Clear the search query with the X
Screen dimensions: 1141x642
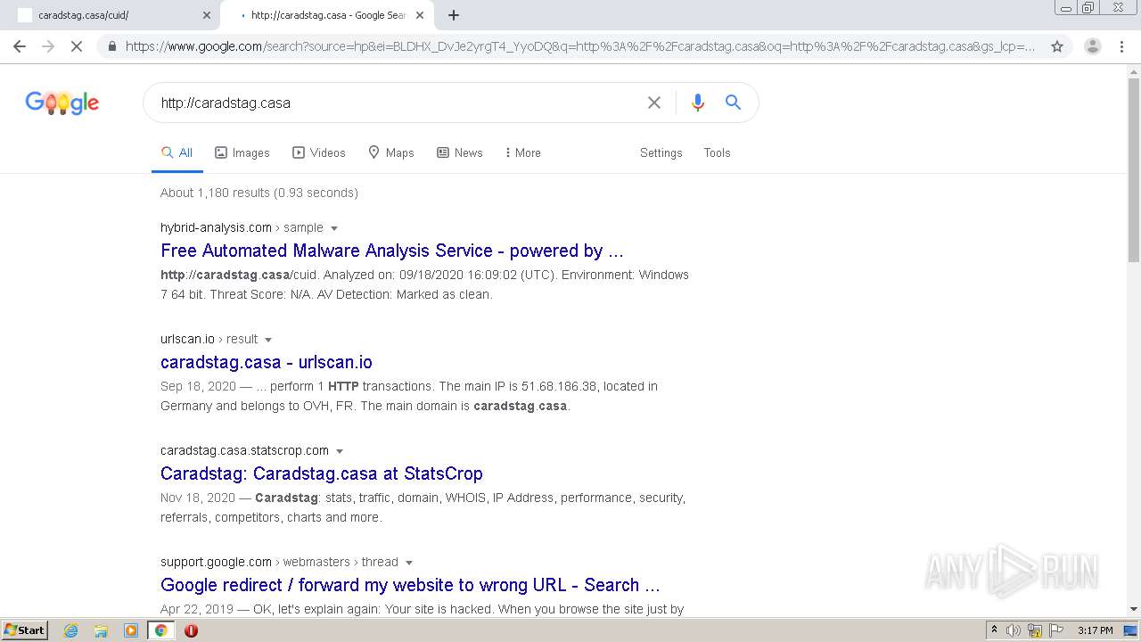click(x=654, y=103)
